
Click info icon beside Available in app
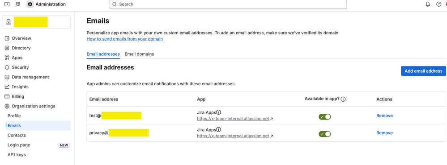[343, 99]
